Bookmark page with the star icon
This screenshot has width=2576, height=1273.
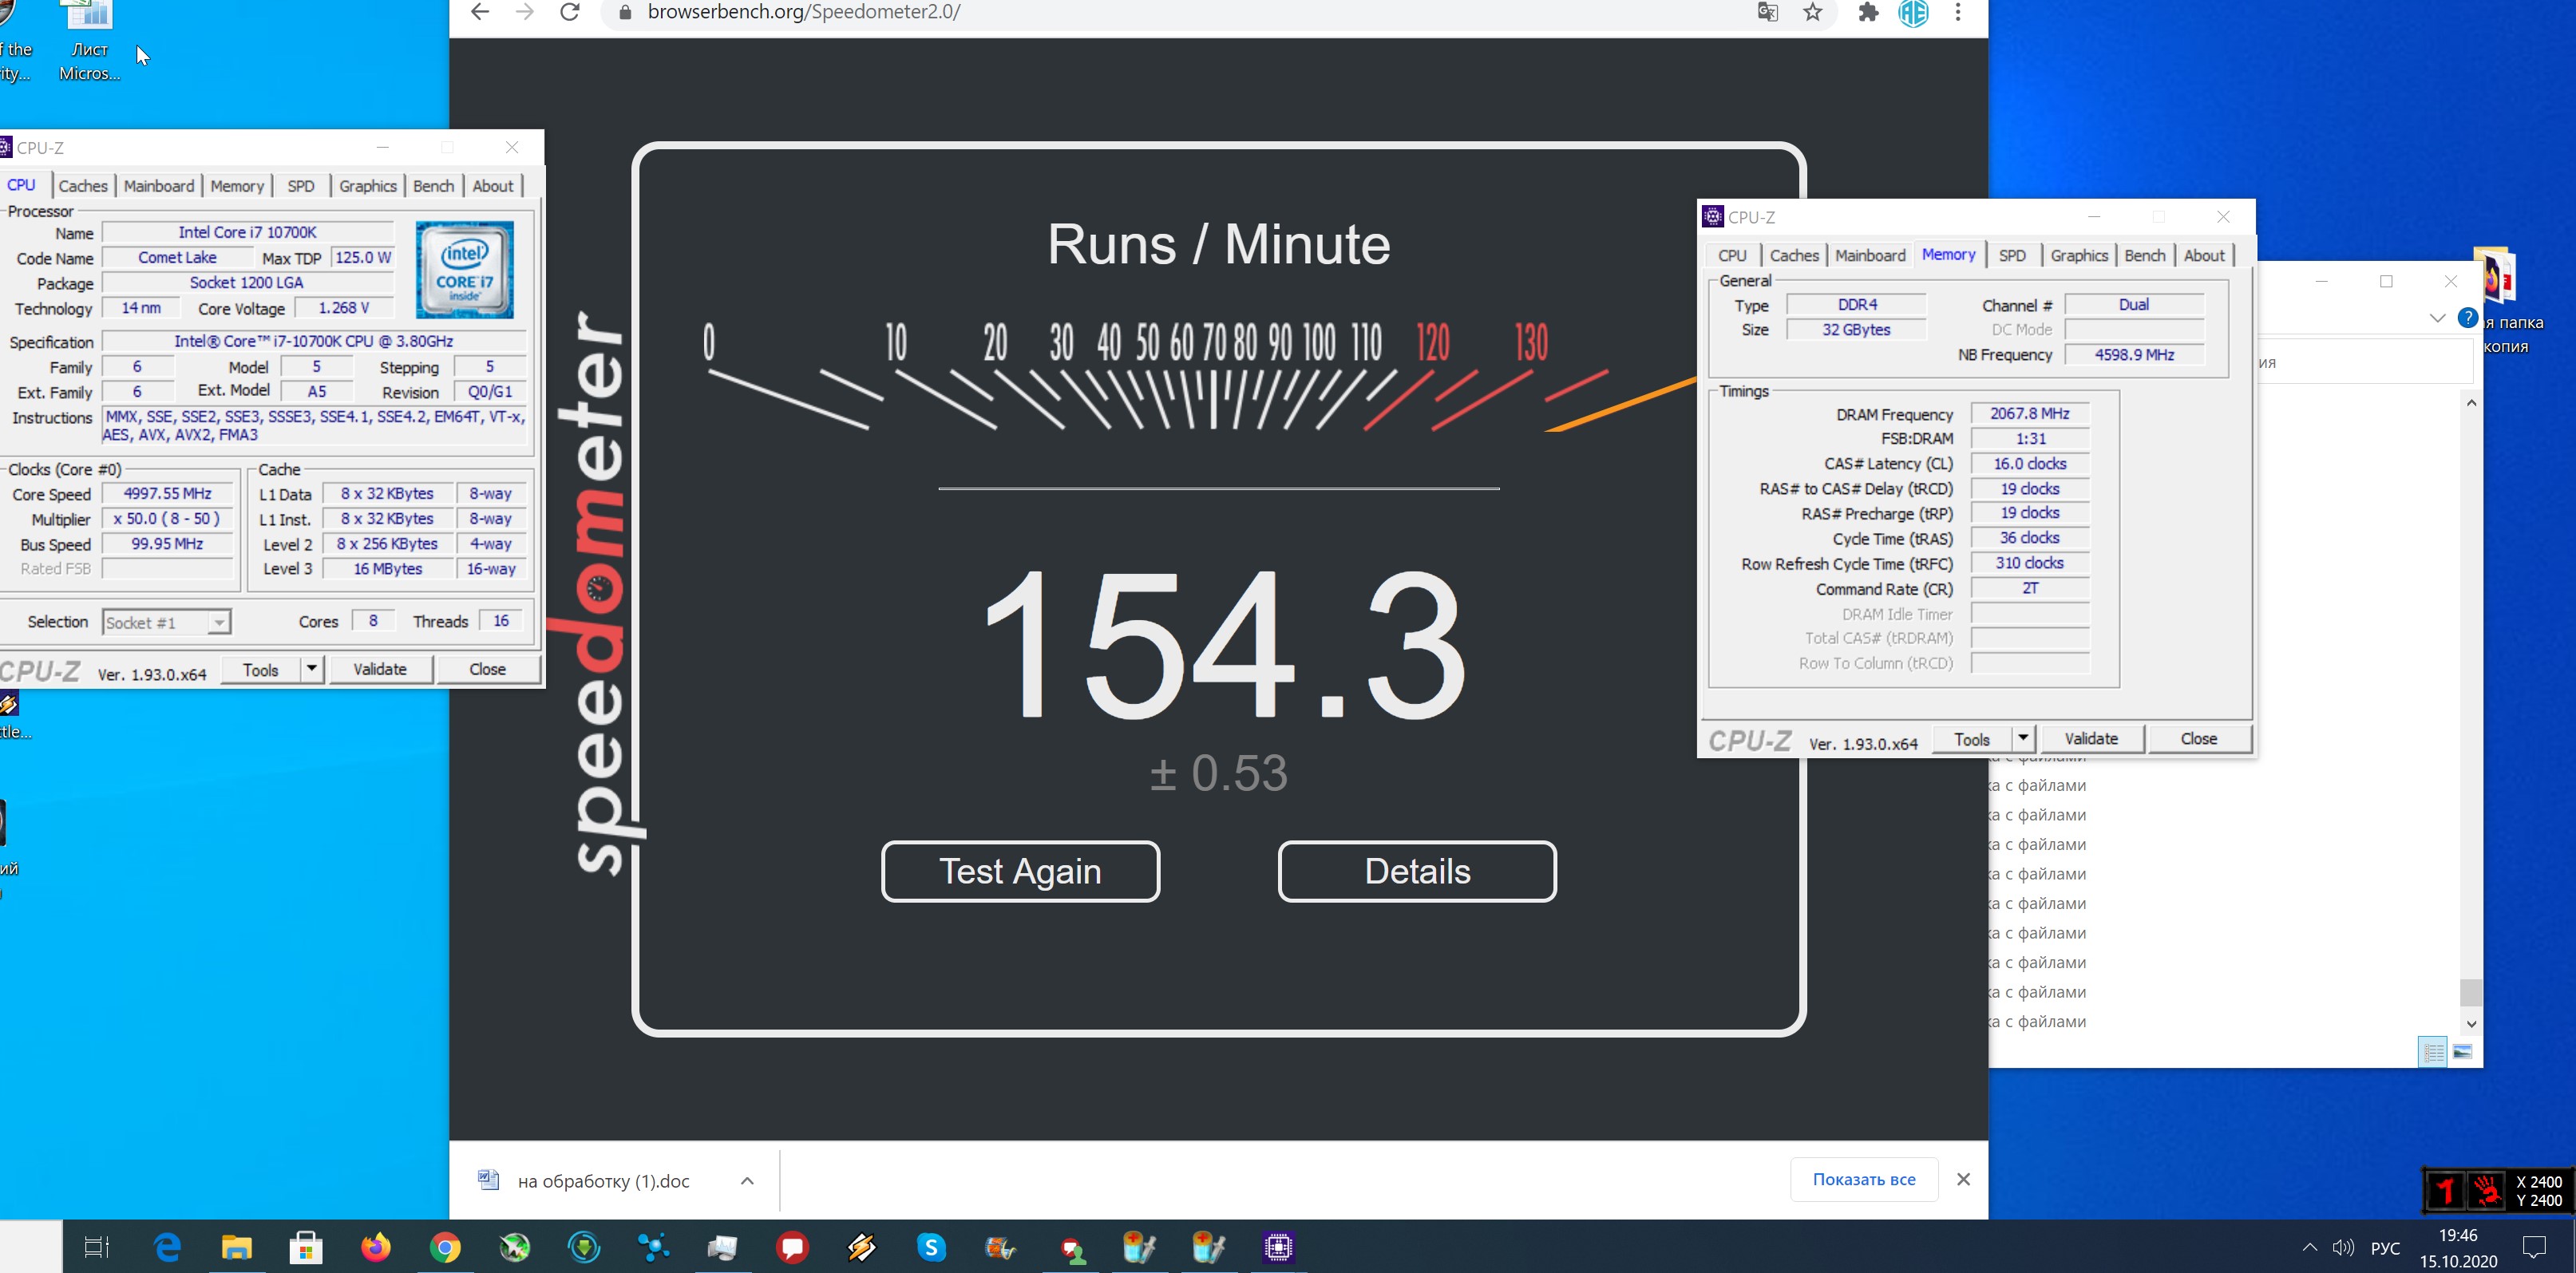[x=1813, y=12]
